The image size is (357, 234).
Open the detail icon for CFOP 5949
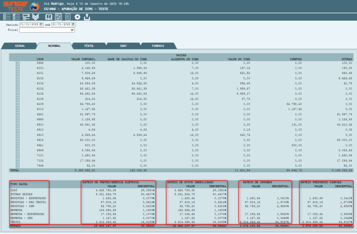pos(18,63)
